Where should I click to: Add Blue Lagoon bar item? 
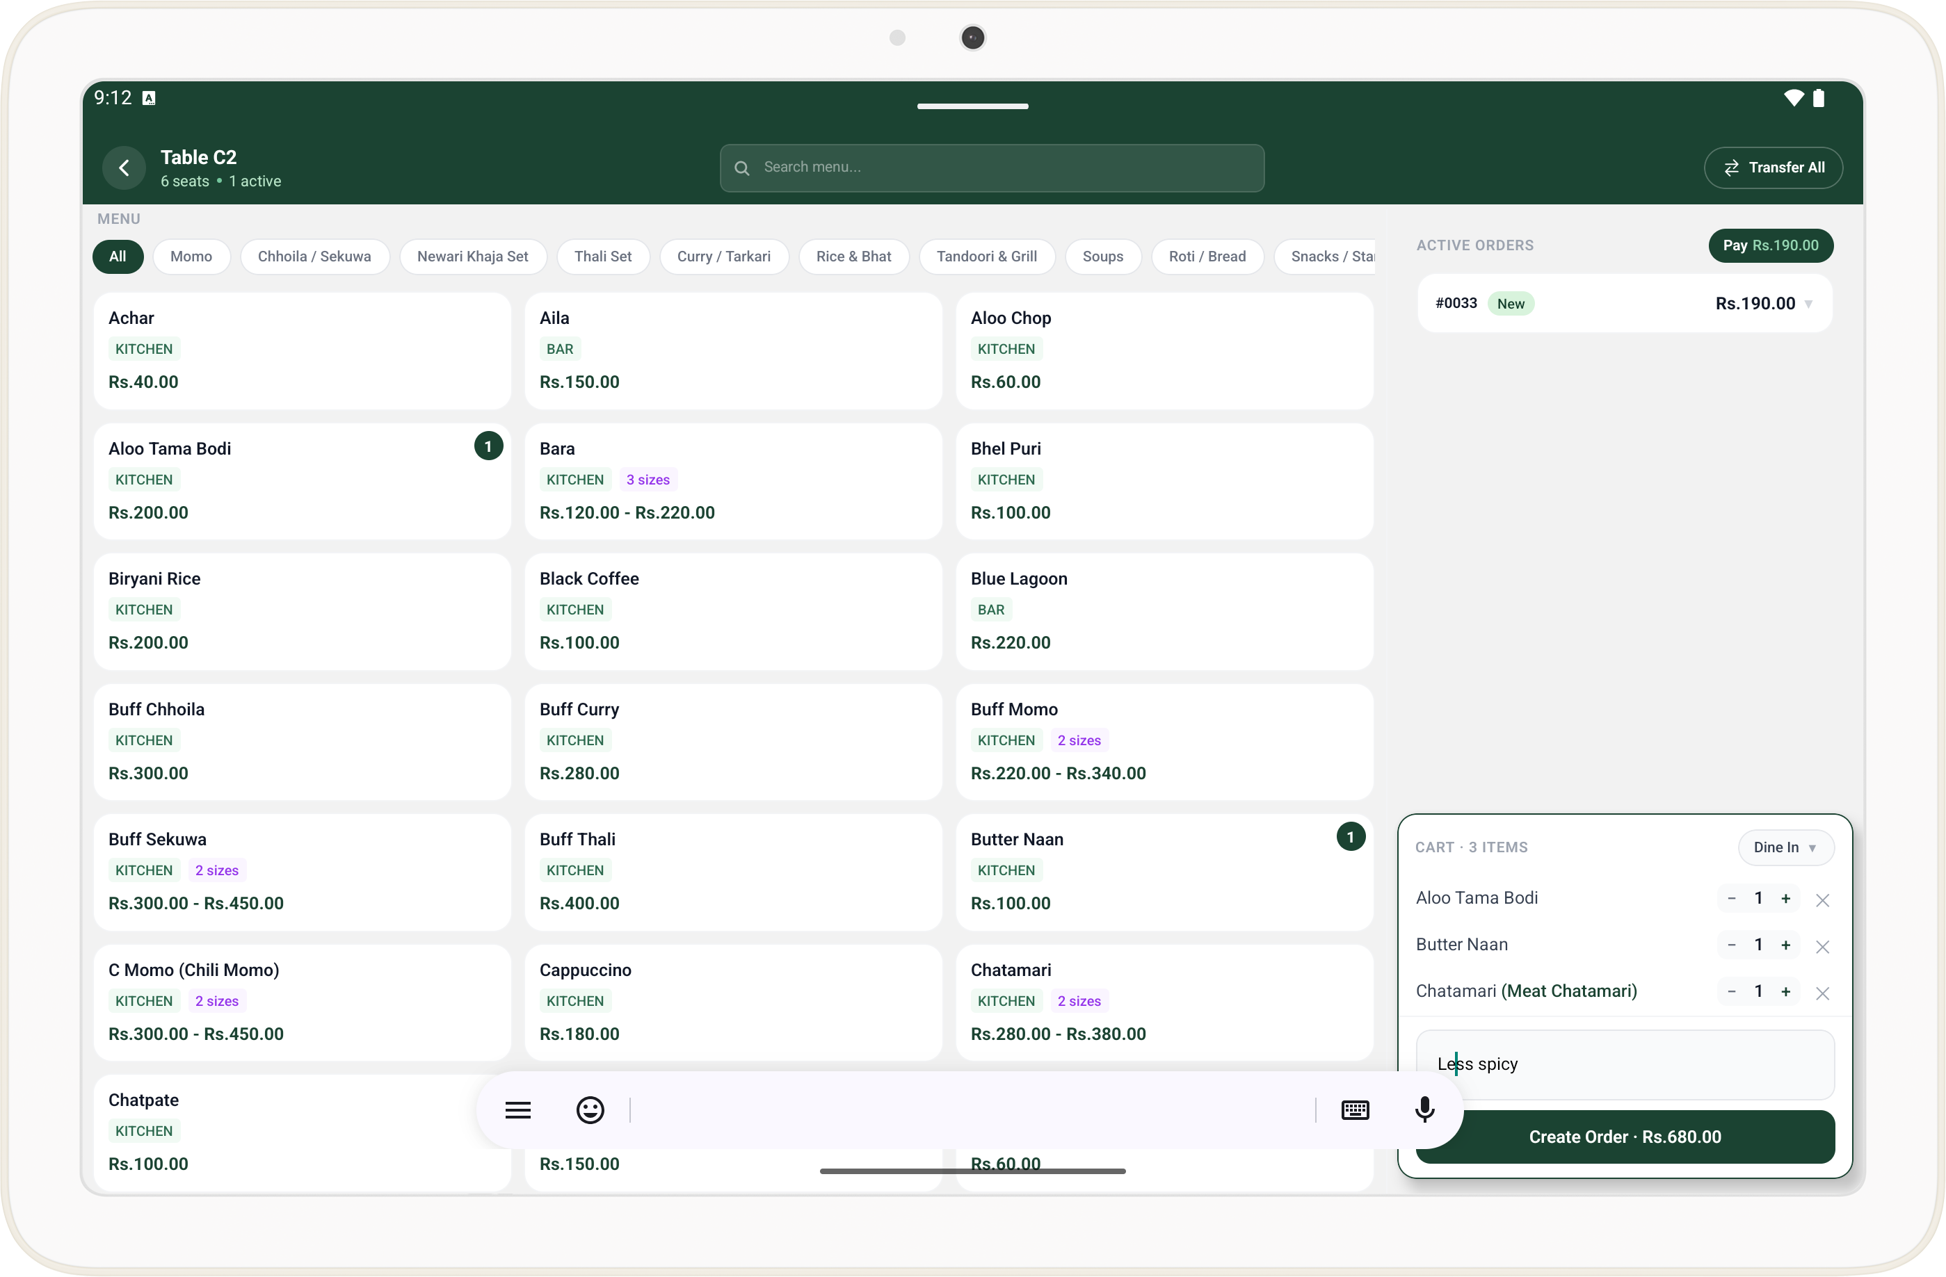tap(1164, 611)
